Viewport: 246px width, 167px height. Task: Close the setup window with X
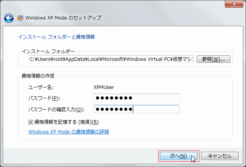tap(234, 4)
